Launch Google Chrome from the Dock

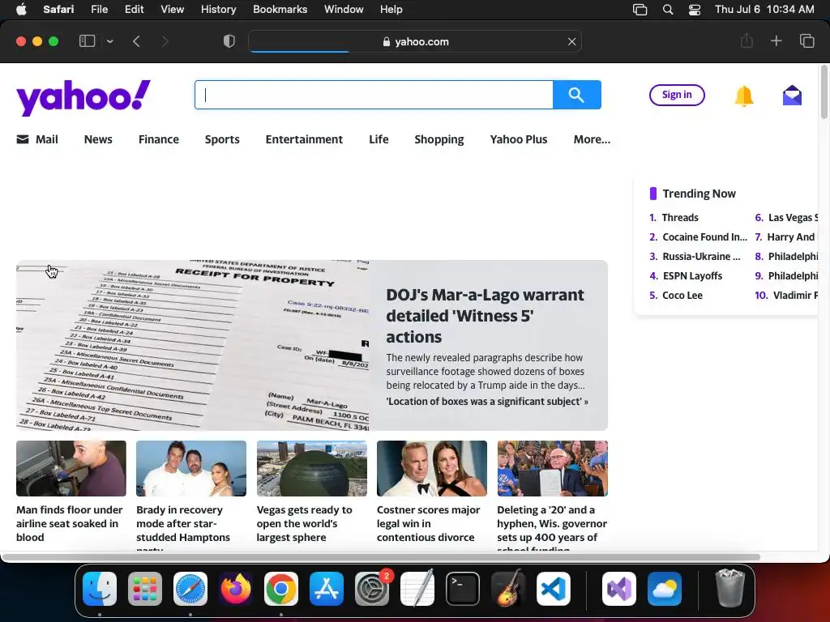pos(281,589)
